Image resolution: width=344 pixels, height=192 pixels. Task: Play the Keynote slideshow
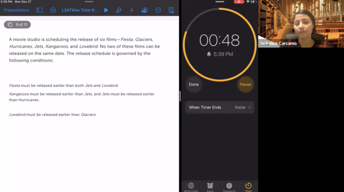[106, 10]
